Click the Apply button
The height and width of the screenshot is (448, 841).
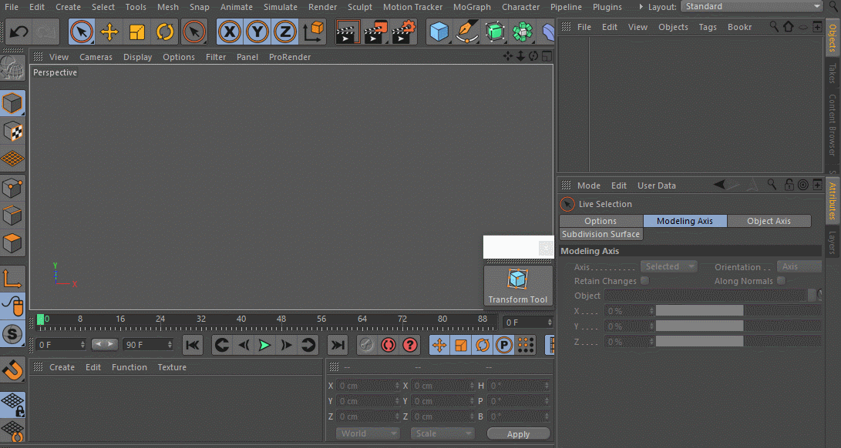(518, 434)
